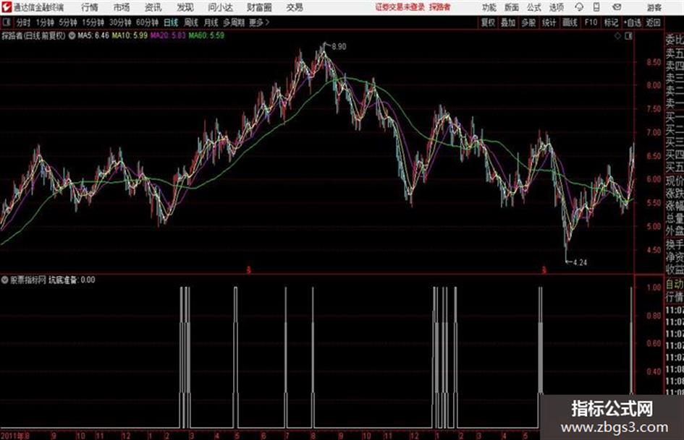
Task: Click the 统计 statistics button
Action: point(549,22)
